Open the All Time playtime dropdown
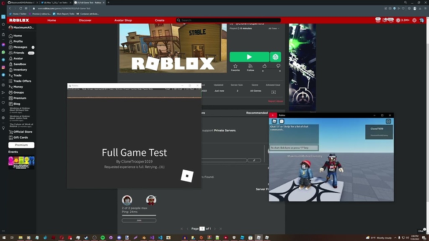 click(273, 28)
